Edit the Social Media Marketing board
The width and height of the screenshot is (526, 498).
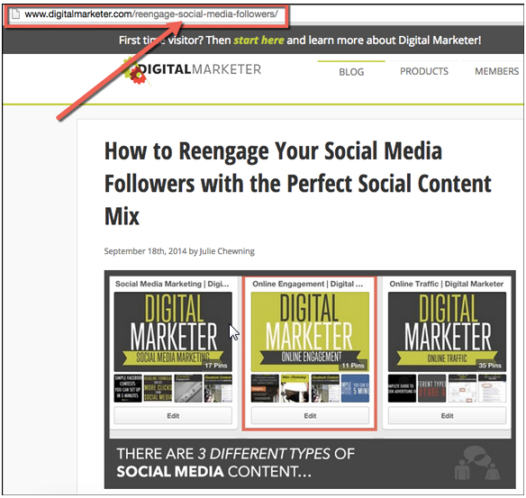[173, 416]
